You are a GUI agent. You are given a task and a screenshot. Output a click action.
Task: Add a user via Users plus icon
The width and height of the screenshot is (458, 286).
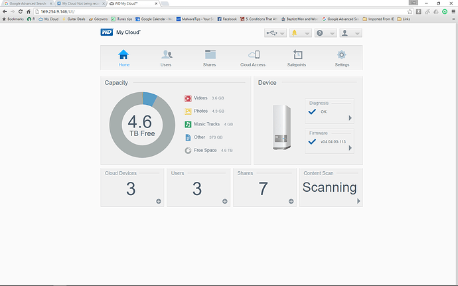[x=225, y=201]
